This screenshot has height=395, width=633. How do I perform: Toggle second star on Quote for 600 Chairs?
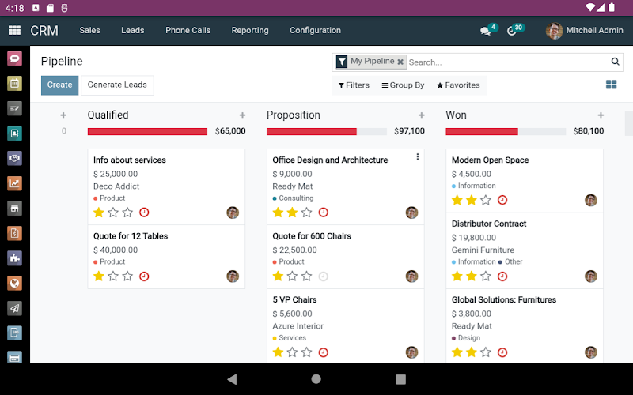tap(292, 276)
